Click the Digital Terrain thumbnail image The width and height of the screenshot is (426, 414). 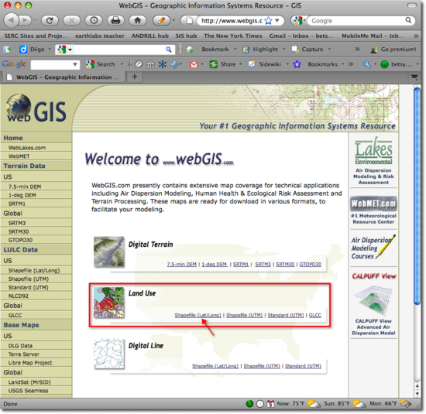tap(109, 251)
